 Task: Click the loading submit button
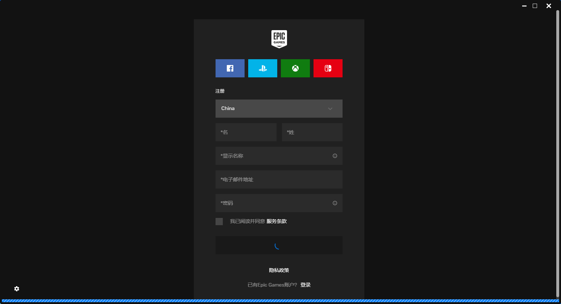pyautogui.click(x=279, y=245)
